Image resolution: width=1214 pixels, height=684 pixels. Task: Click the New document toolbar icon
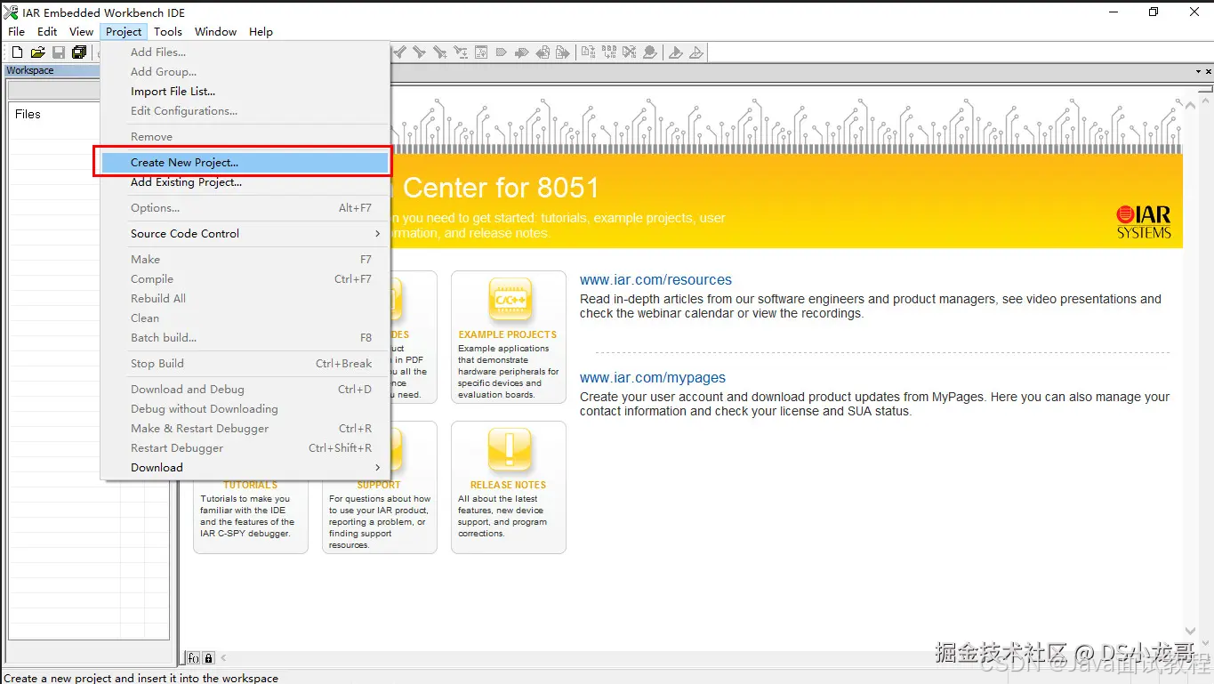[x=17, y=52]
